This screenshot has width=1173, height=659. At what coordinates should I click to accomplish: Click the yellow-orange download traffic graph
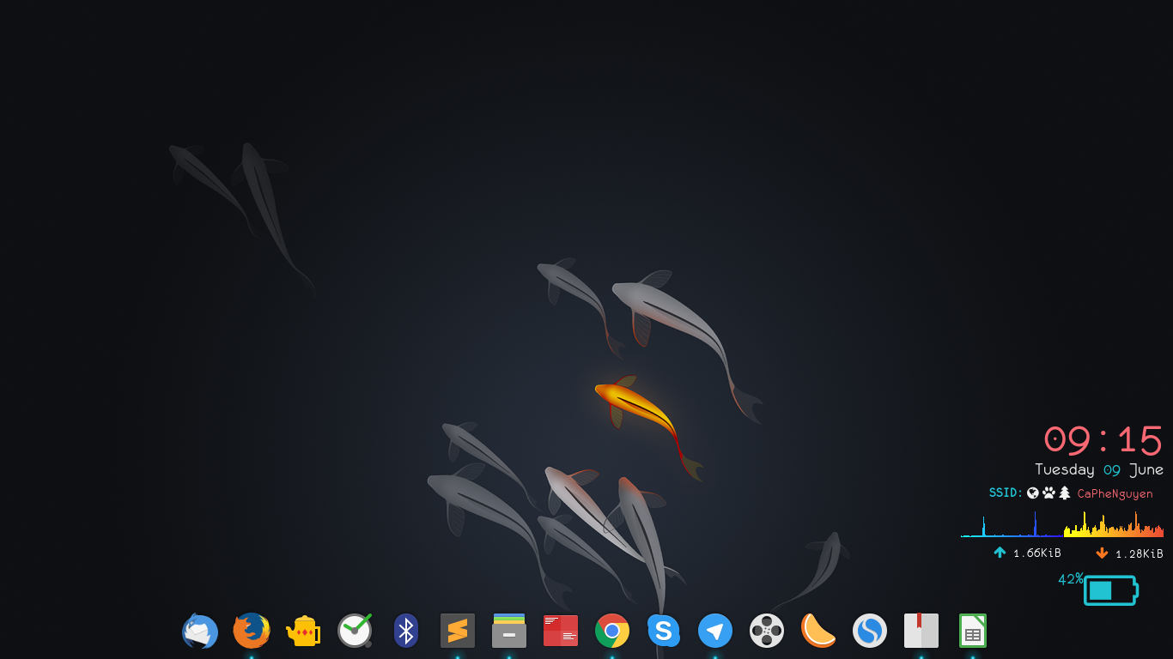[1114, 524]
